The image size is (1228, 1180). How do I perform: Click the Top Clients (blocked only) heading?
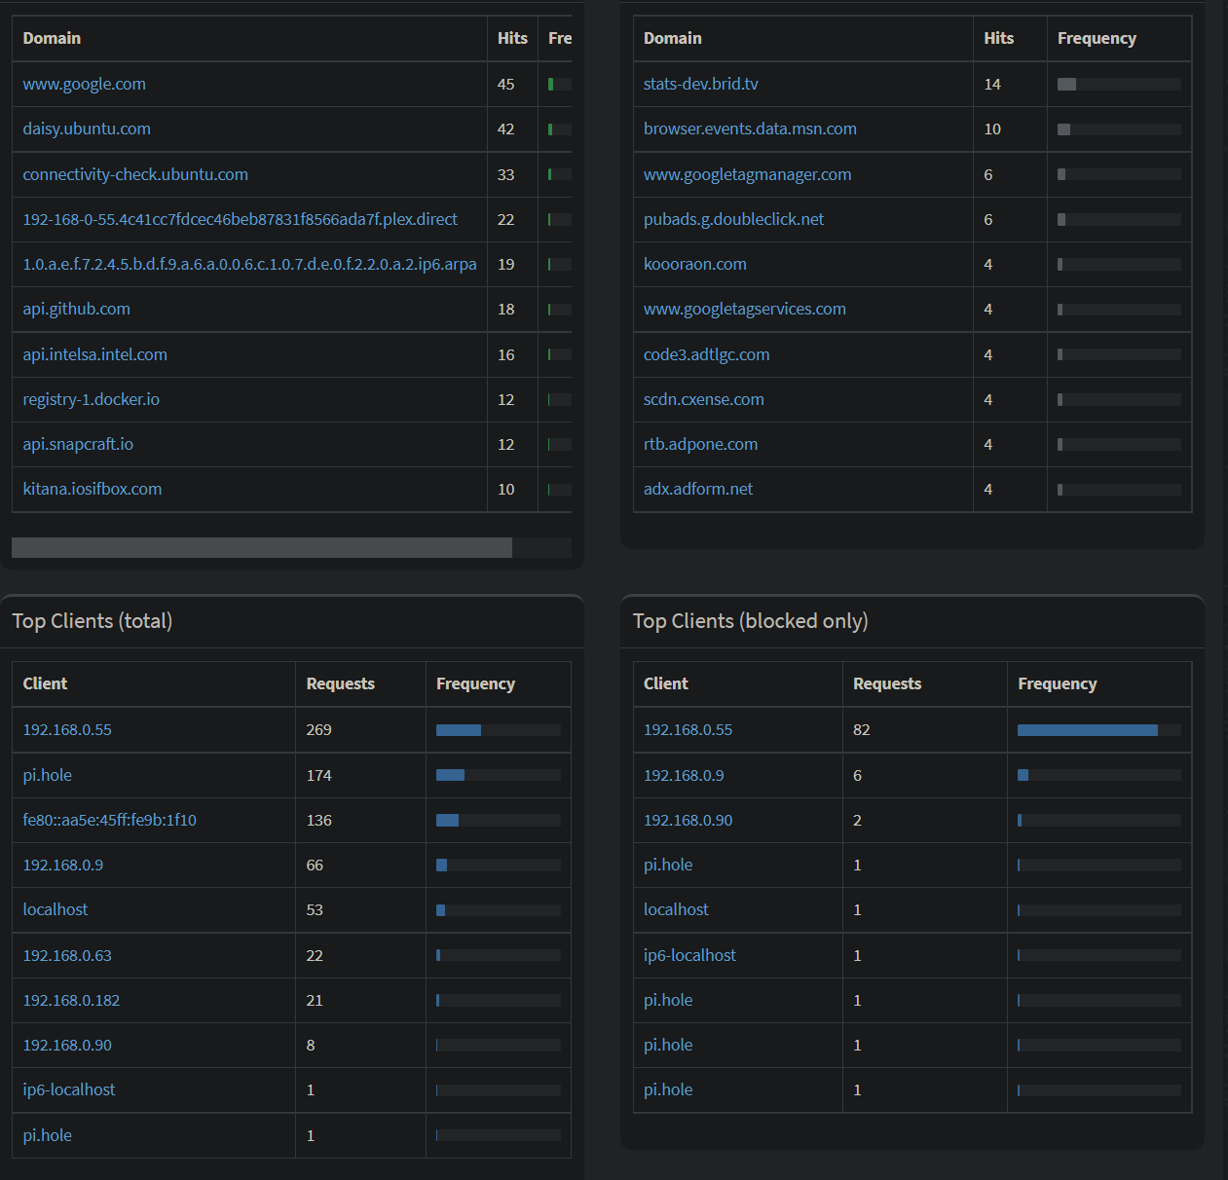pos(751,621)
